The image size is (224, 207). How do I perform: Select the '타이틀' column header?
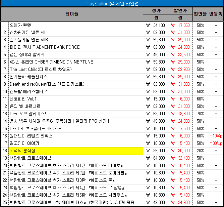point(72,14)
